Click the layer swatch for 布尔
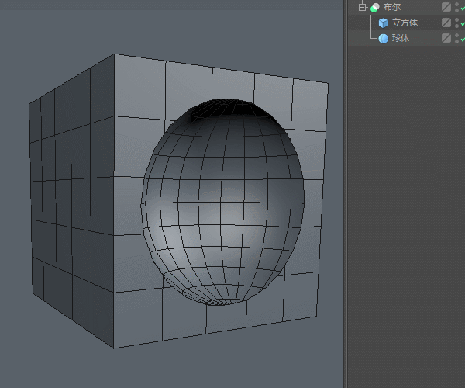The image size is (465, 388). pos(446,7)
